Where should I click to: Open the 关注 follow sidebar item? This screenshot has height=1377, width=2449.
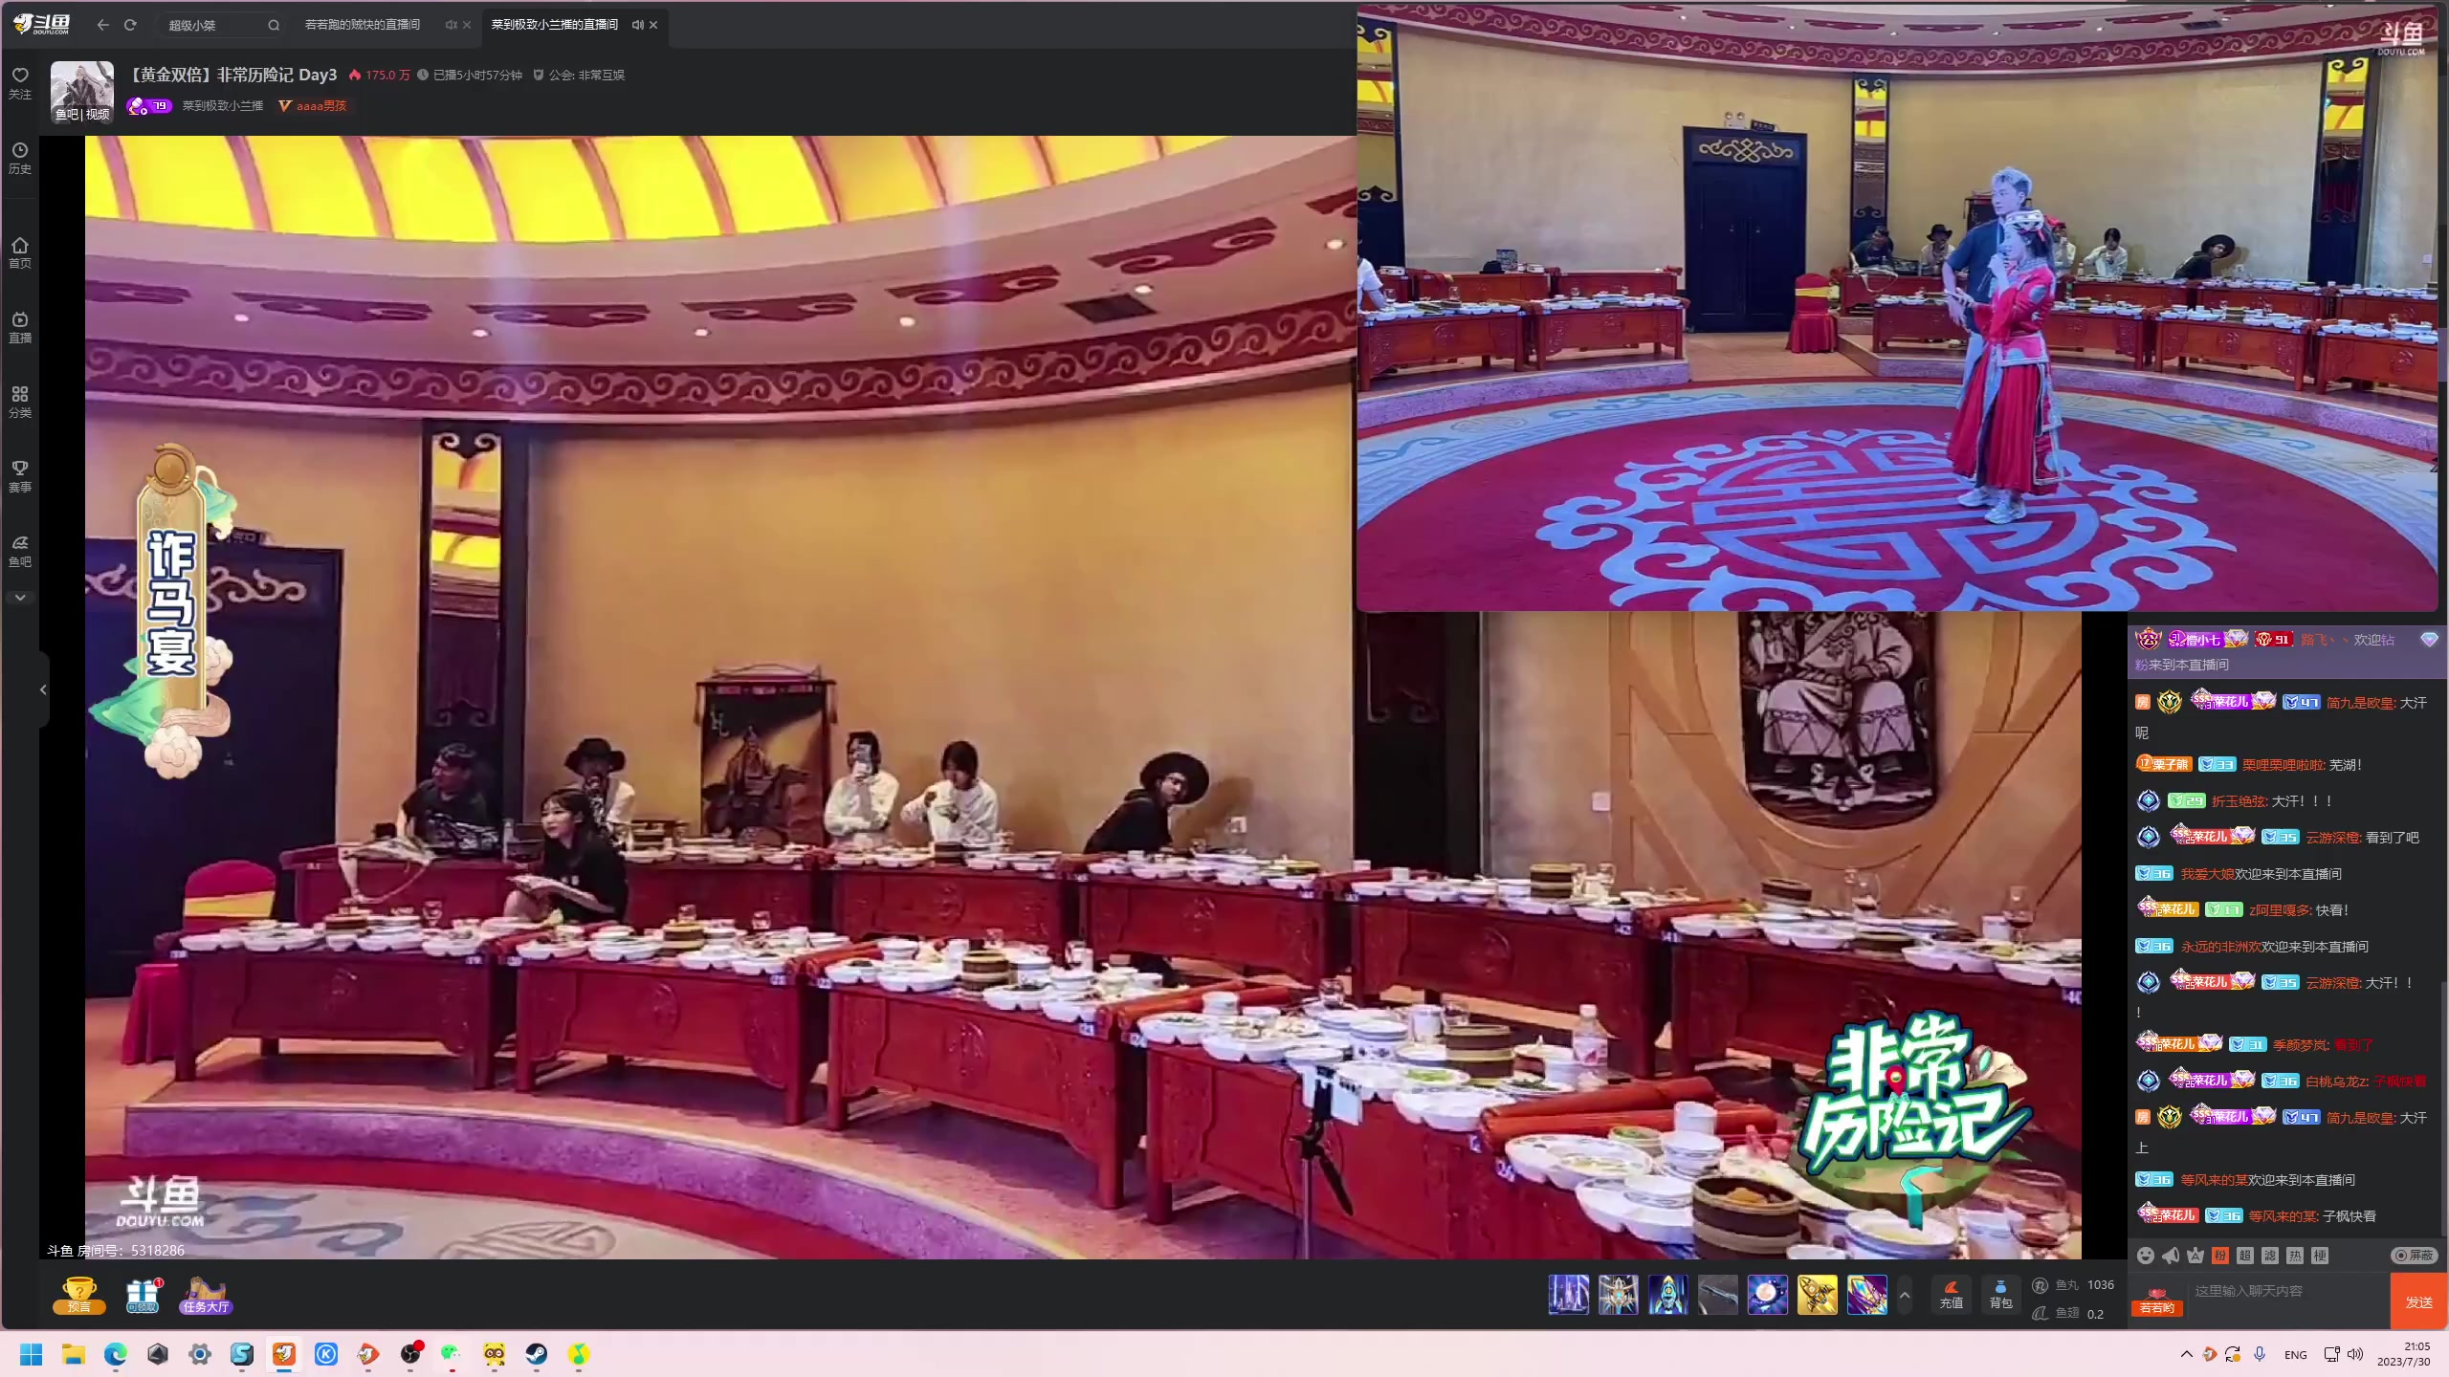[20, 83]
